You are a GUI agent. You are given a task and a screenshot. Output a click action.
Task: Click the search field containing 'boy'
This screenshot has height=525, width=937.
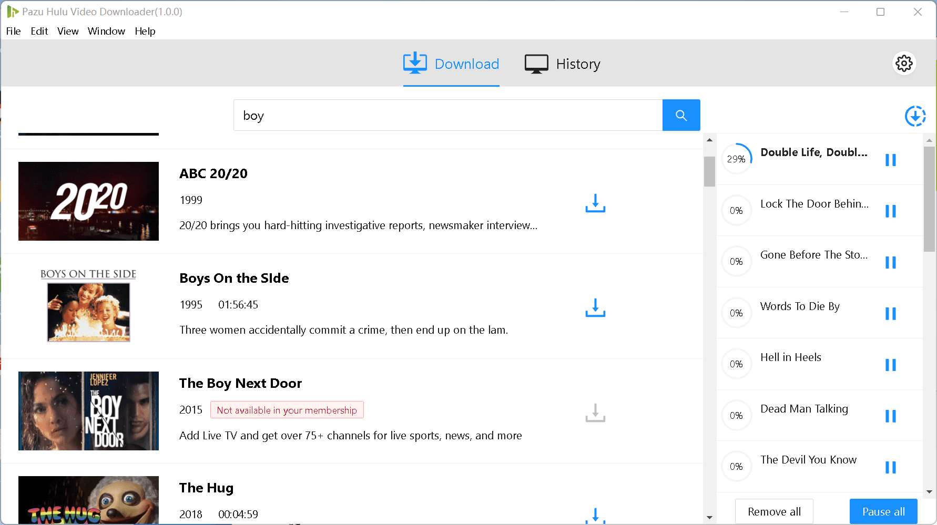[x=447, y=115]
